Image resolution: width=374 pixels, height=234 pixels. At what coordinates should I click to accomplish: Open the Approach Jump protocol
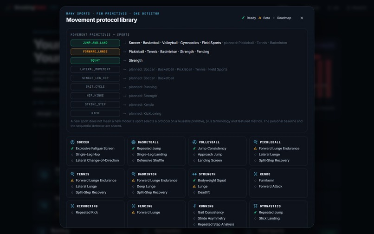coord(210,154)
